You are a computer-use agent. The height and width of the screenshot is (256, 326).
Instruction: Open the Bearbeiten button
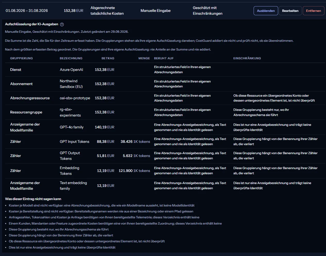click(x=290, y=11)
